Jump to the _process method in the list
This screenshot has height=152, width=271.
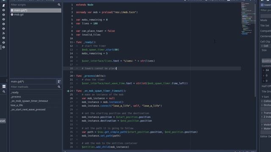point(16,97)
